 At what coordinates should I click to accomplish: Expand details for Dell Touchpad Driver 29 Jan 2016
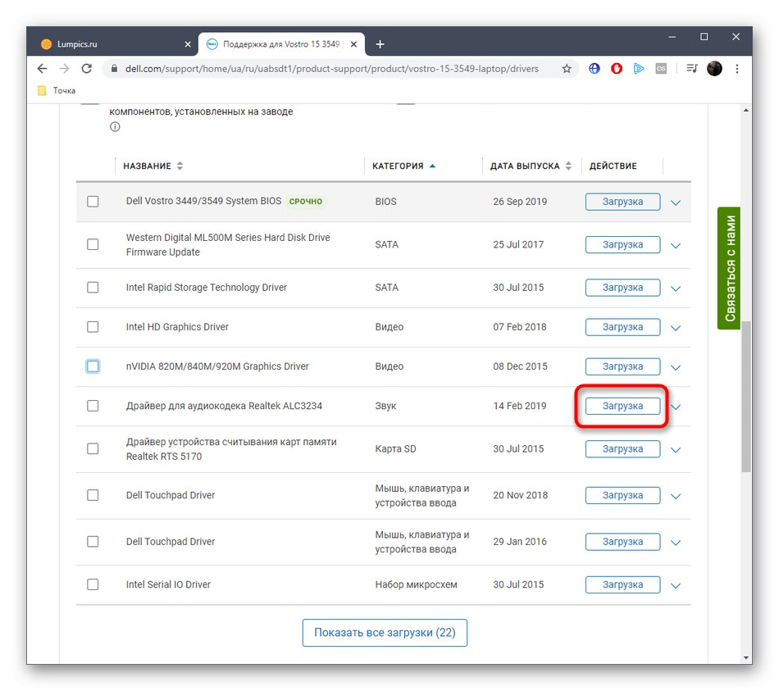676,543
